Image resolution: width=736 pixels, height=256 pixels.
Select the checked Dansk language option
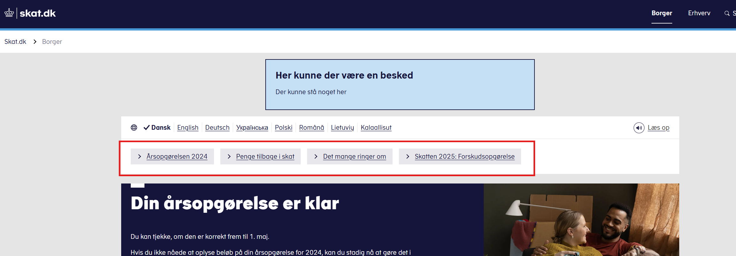[x=157, y=128]
